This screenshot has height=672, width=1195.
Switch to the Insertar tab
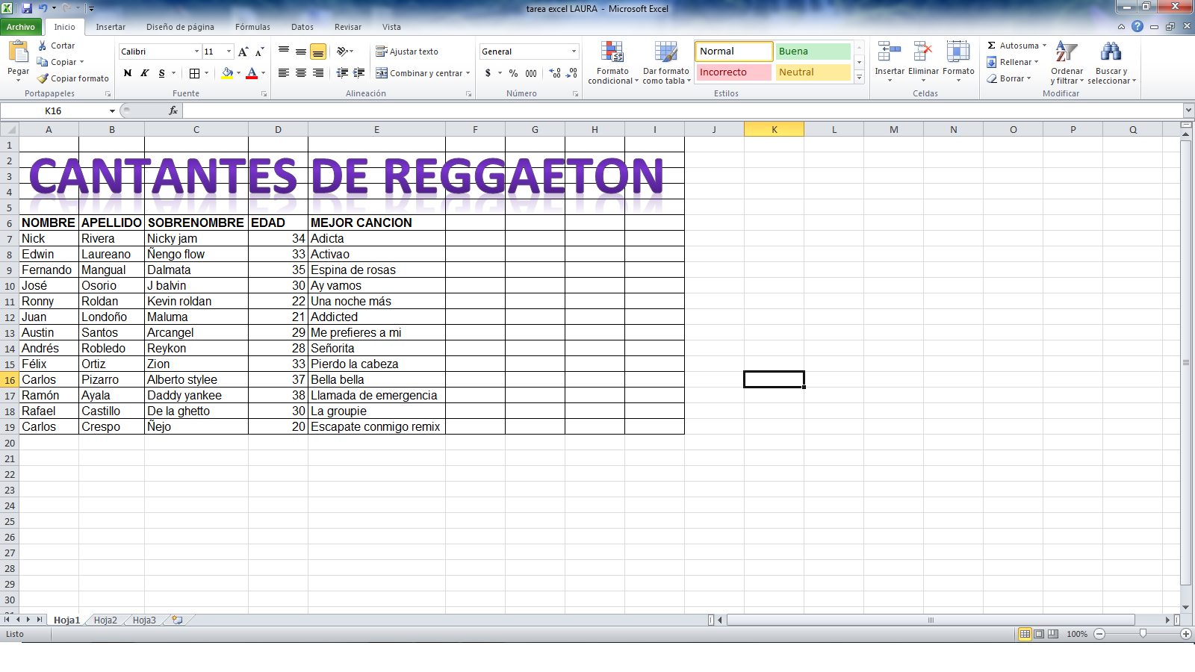pyautogui.click(x=111, y=27)
